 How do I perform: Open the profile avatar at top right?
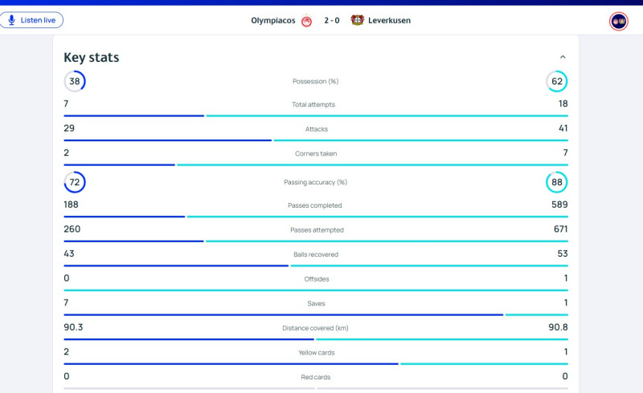tap(618, 22)
